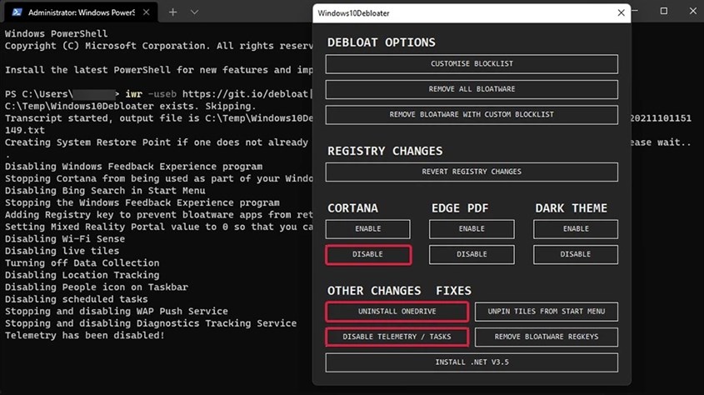Click the 'Disabling scheduled tasks' line
This screenshot has height=395, width=704.
[x=77, y=299]
